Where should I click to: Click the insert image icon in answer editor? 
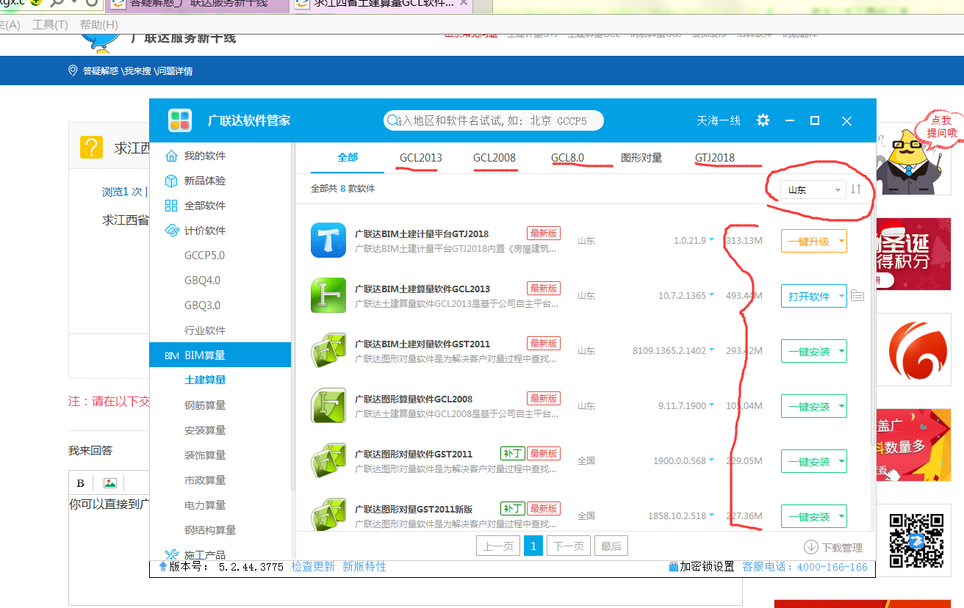tap(110, 483)
